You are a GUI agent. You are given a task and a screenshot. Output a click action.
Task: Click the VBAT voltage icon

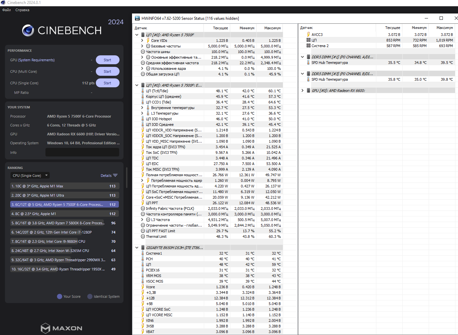143,332
